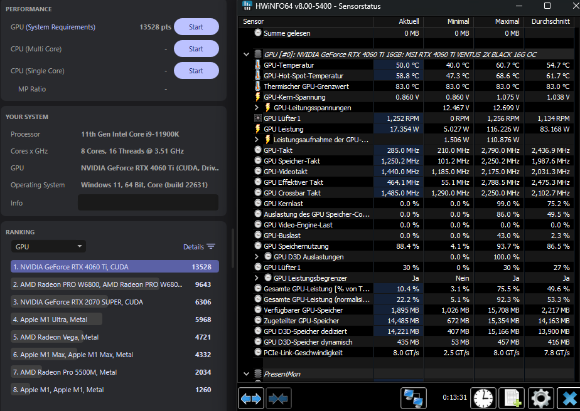Open the GPU ranking dropdown

48,246
